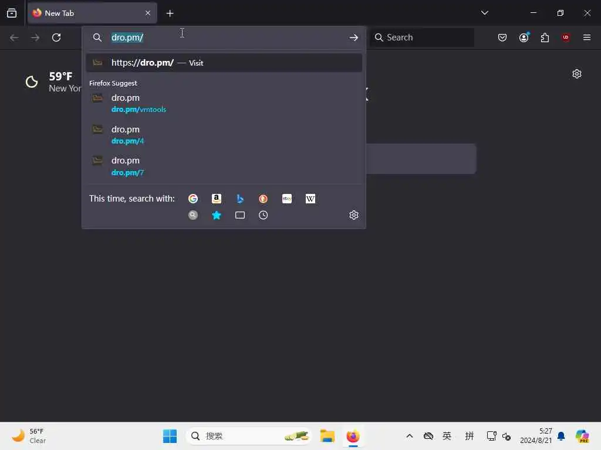Screen dimensions: 601x450
Task: Open a new tab with plus
Action: (x=170, y=13)
